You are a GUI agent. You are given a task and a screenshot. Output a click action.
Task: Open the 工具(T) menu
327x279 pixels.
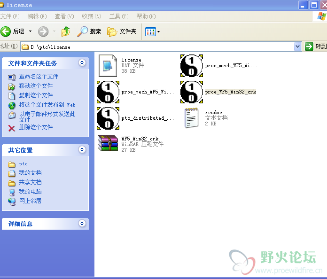(119, 16)
